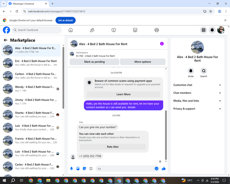Dismiss the default browser notification bar
Screen dimensions: 230x184
pos(225,20)
